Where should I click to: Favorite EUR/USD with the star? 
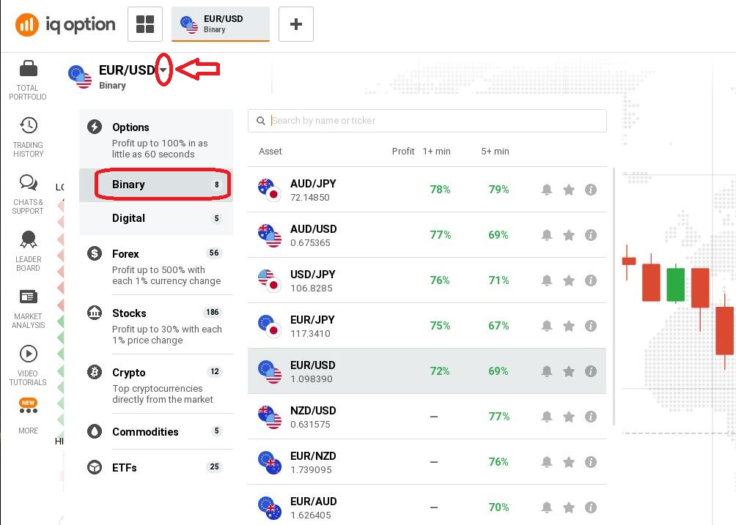(x=569, y=371)
